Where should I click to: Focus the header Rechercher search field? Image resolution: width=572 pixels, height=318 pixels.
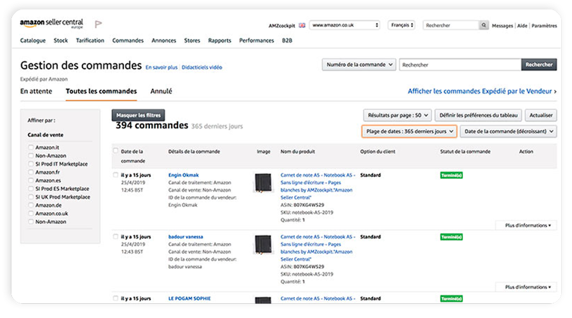pos(451,25)
